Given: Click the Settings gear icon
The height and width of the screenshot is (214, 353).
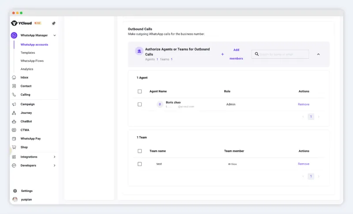Looking at the screenshot, I should (15, 191).
